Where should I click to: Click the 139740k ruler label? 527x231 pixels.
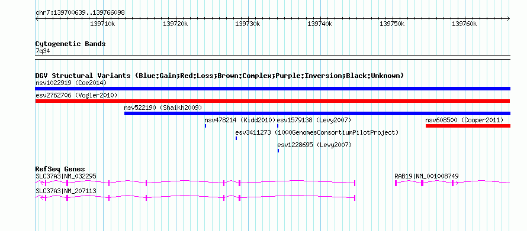coord(320,24)
